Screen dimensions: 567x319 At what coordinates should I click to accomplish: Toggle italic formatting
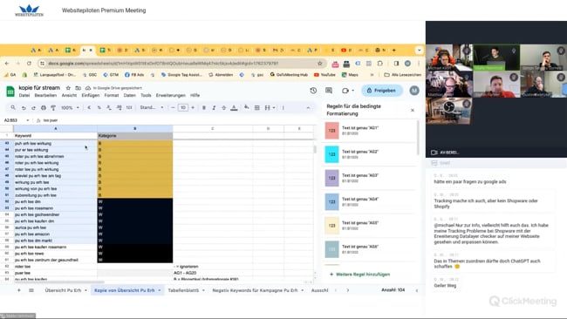coord(214,108)
